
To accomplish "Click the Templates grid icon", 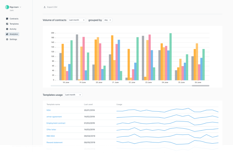I will [7, 24].
